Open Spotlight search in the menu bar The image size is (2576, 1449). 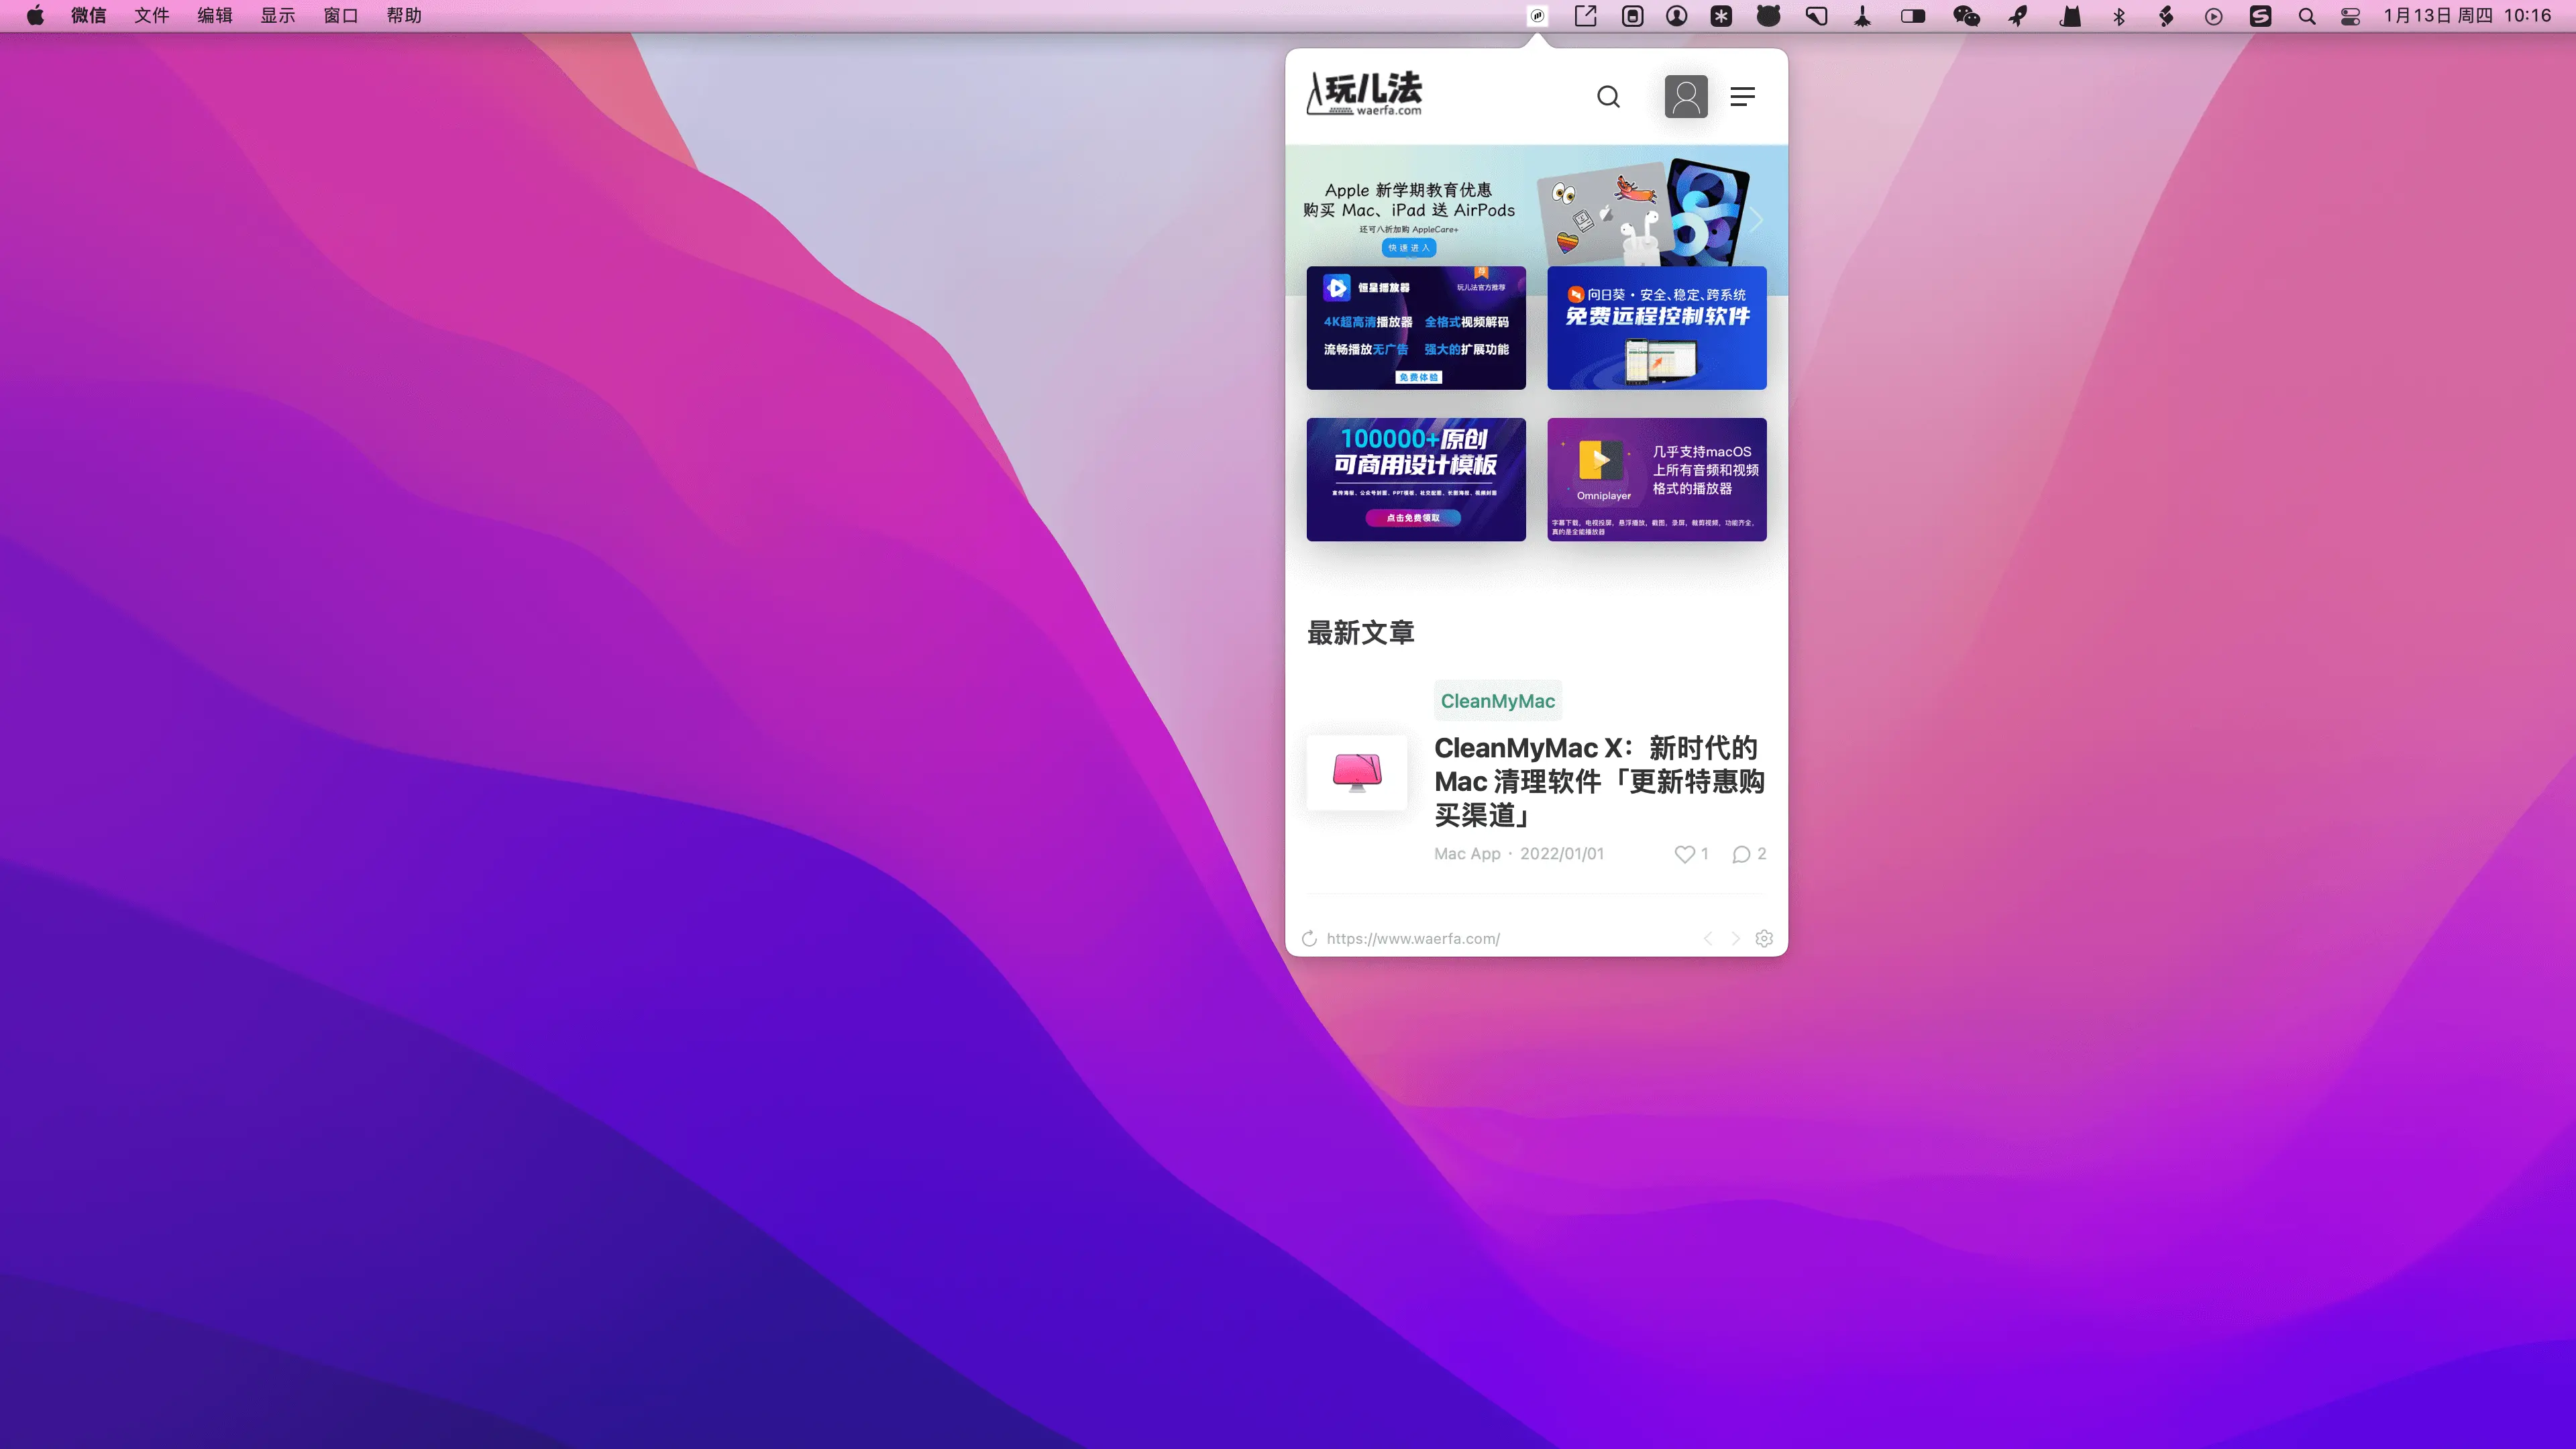[x=2307, y=16]
